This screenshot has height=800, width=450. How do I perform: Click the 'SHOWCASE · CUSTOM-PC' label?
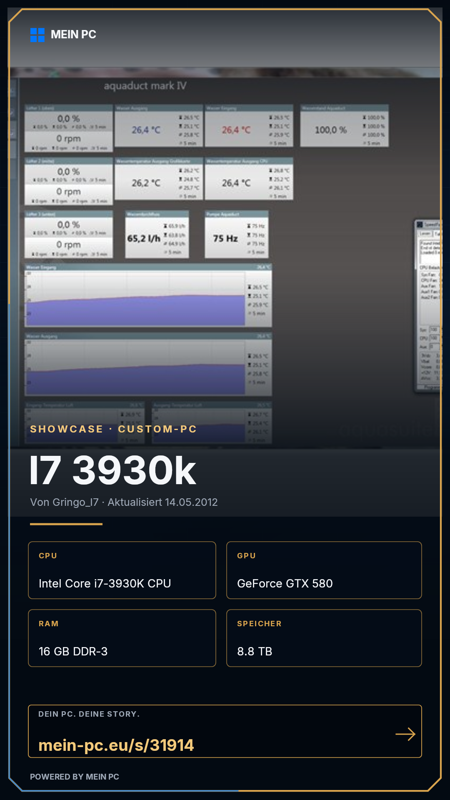coord(113,429)
